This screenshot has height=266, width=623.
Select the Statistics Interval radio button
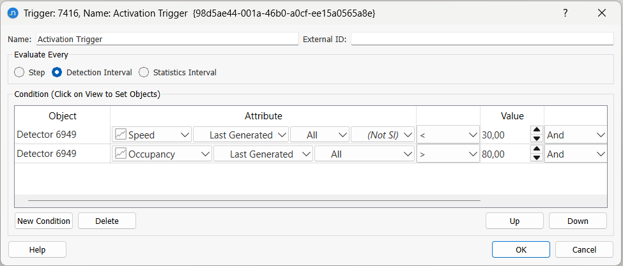(x=144, y=73)
